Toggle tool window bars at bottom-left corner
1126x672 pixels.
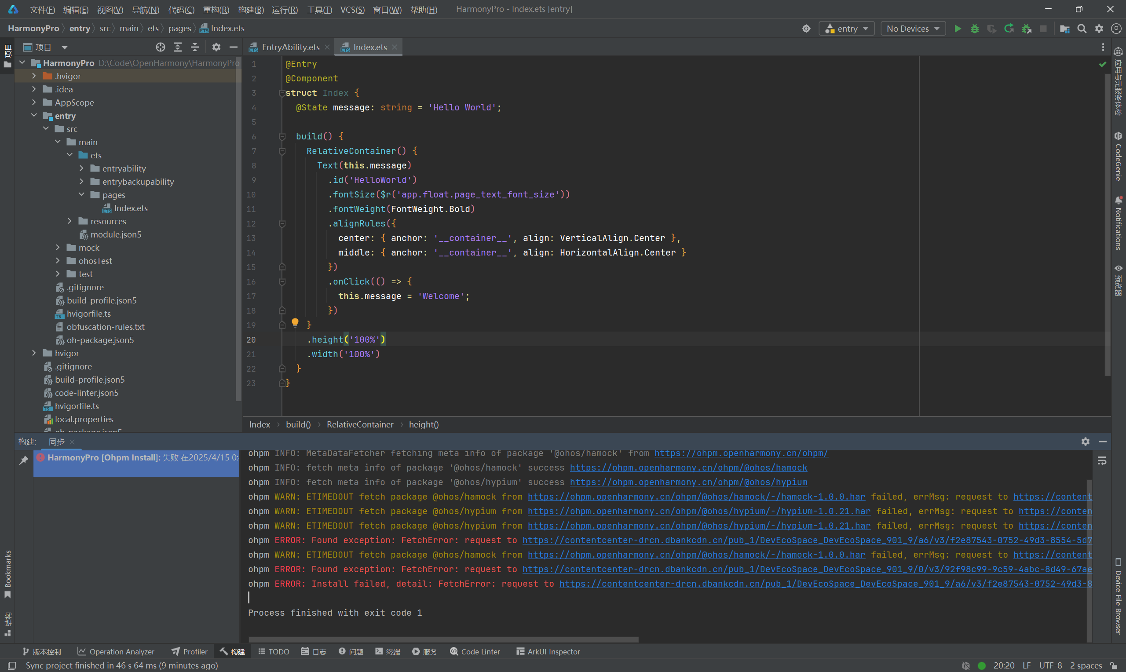tap(12, 666)
